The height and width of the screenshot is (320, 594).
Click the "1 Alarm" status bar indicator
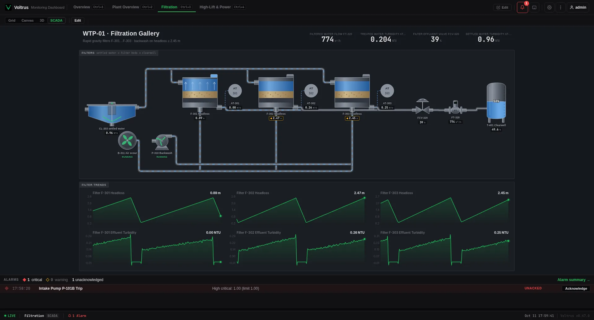77,316
